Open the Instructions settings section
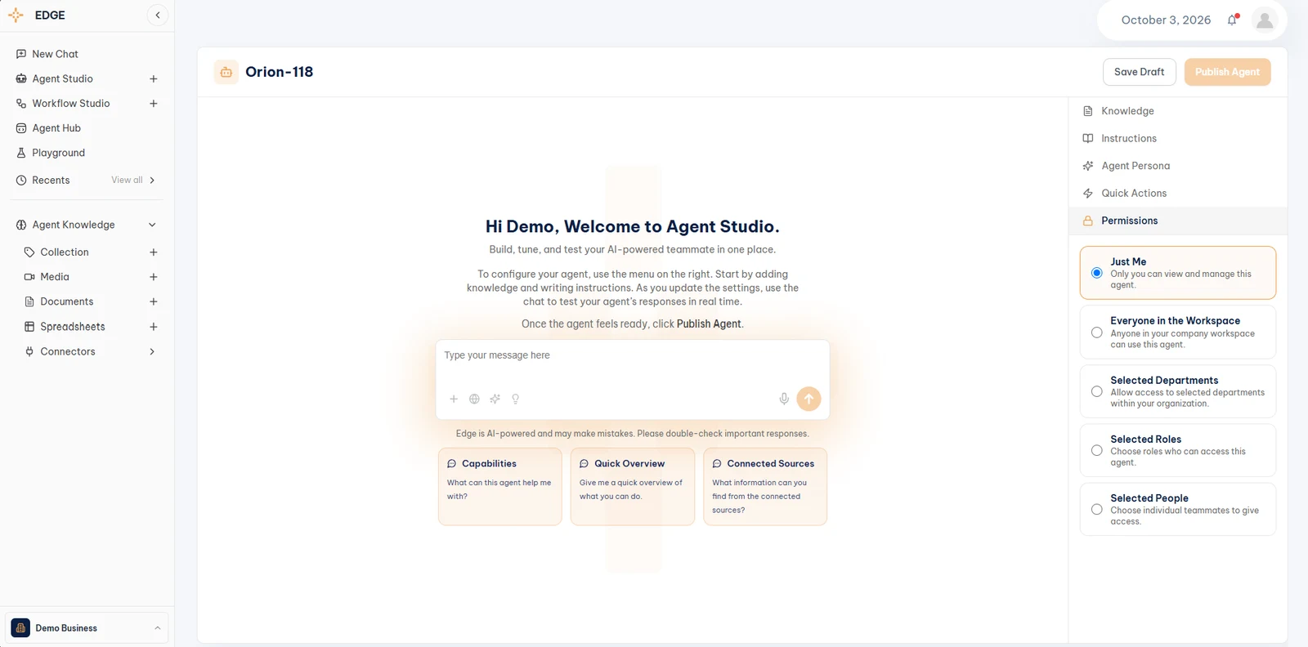The width and height of the screenshot is (1308, 647). coord(1178,139)
